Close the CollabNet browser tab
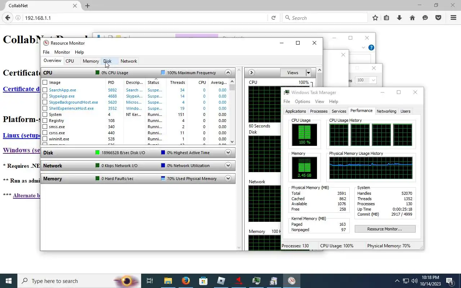 75,6
